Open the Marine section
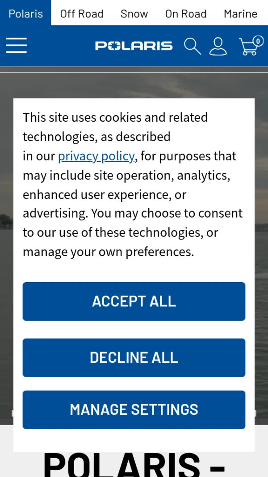 point(240,13)
